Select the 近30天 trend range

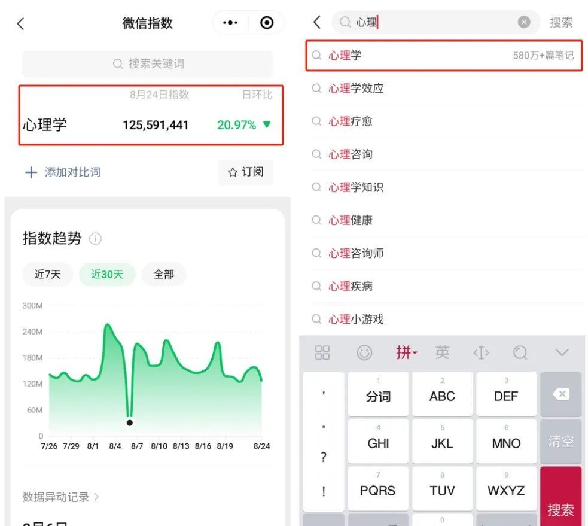click(x=107, y=274)
